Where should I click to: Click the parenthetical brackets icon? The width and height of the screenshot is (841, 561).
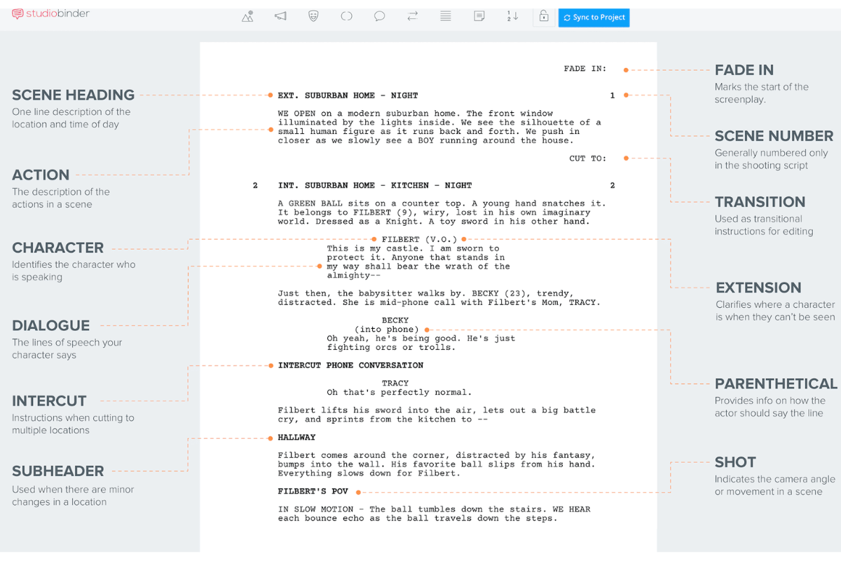pos(346,17)
